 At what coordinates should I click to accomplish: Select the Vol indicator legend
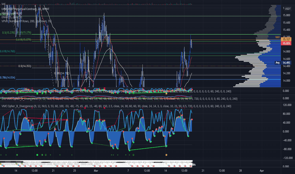tap(3, 4)
